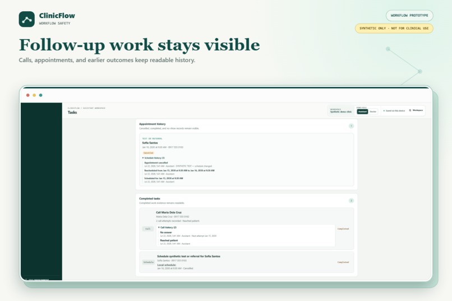Collapse the Call history (2) disclosure
The image size is (452, 301).
(x=168, y=228)
